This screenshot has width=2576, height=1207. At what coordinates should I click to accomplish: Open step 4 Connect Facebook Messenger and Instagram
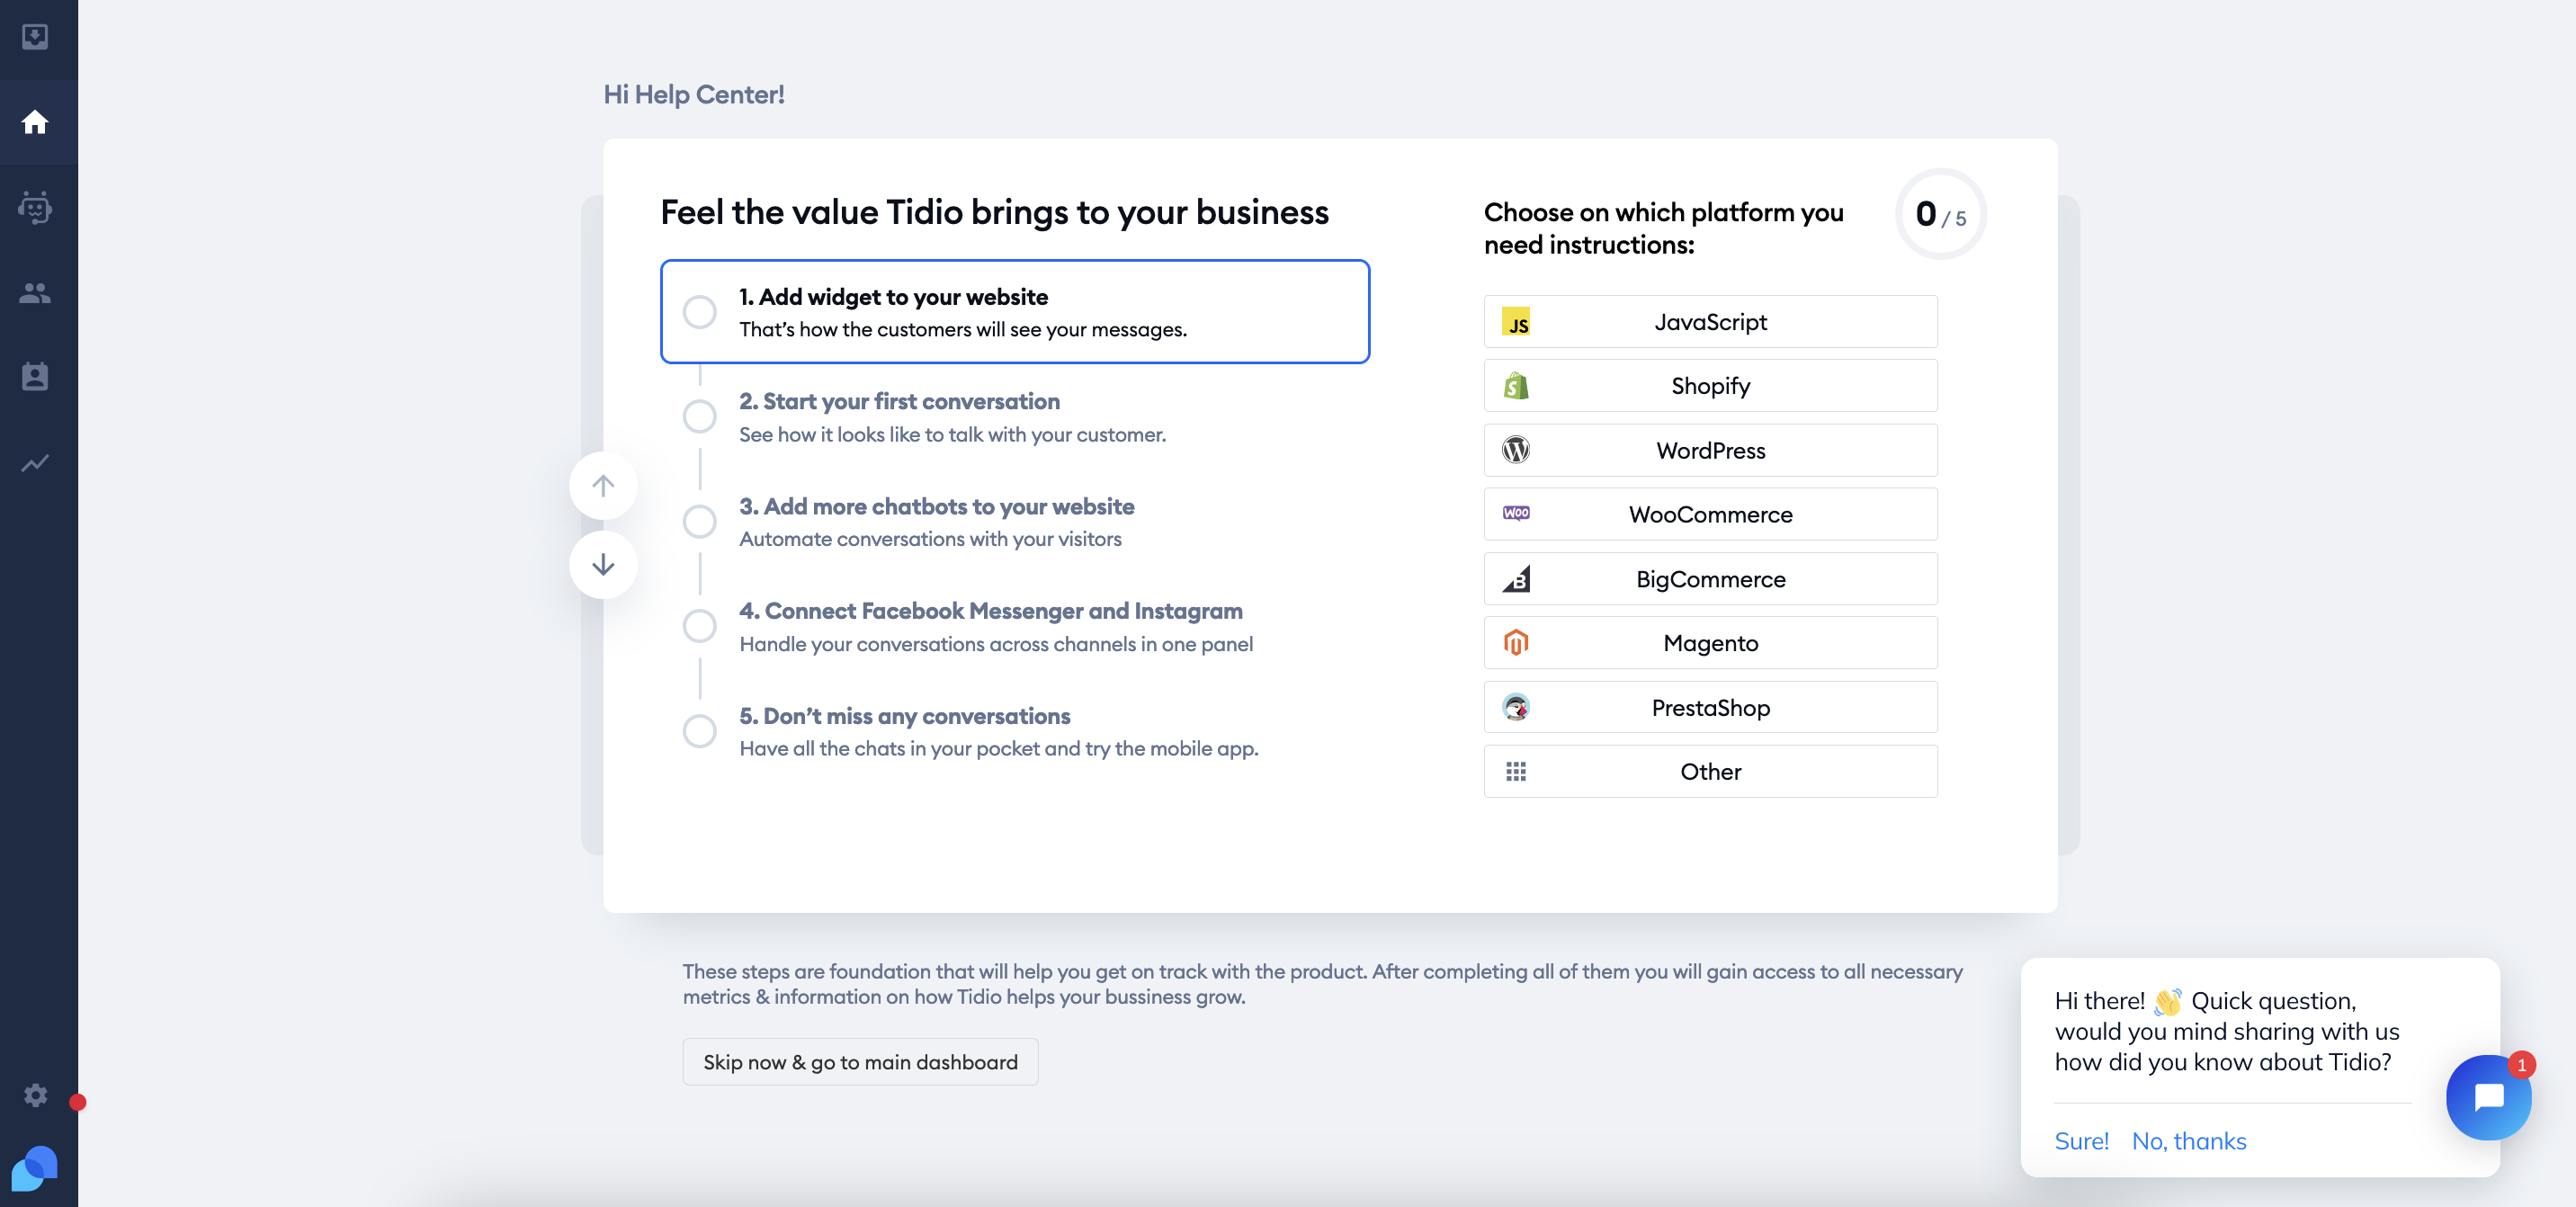point(1015,627)
